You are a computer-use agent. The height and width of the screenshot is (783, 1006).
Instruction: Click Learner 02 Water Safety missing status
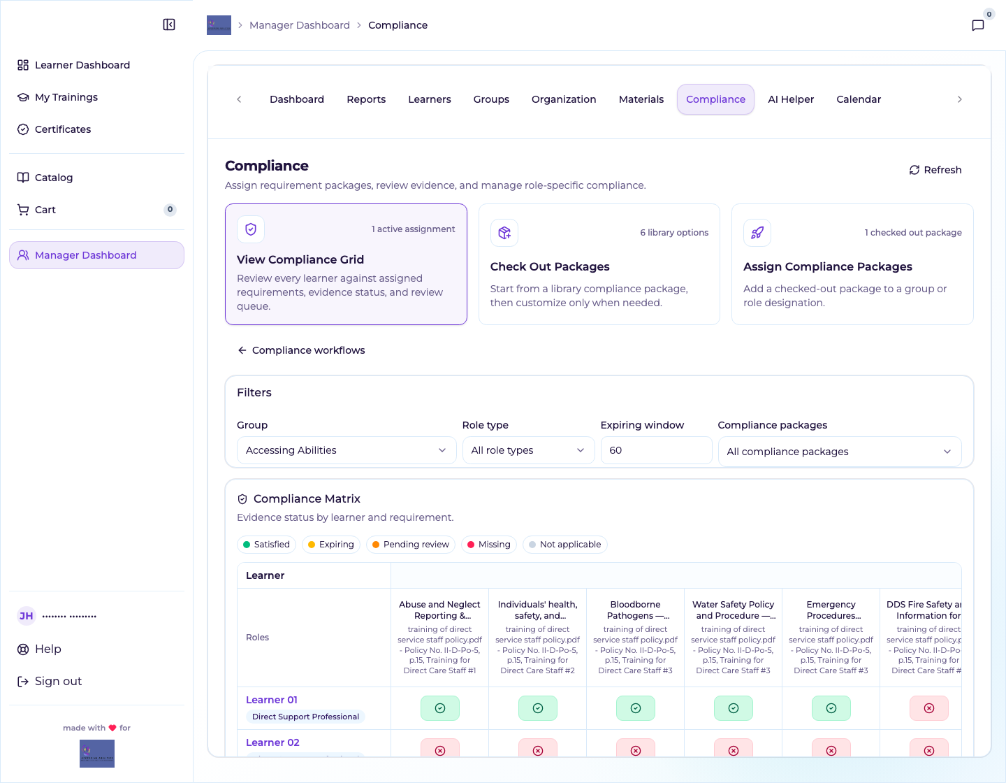click(x=734, y=748)
